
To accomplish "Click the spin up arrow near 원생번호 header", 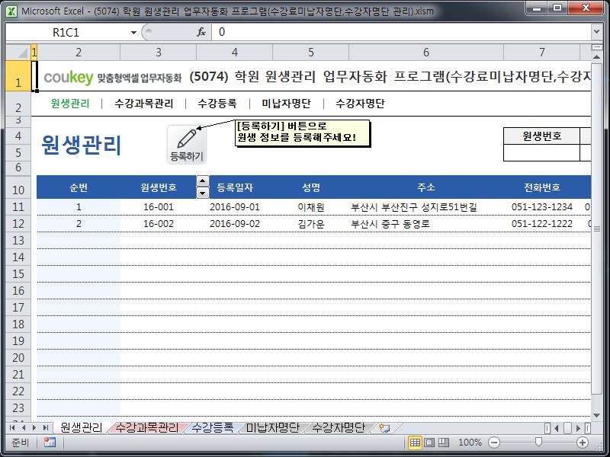I will pos(202,181).
